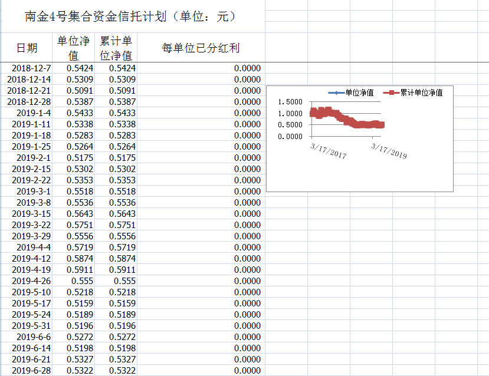Select date cell 2019-2-22
The image size is (489, 376).
(x=27, y=180)
